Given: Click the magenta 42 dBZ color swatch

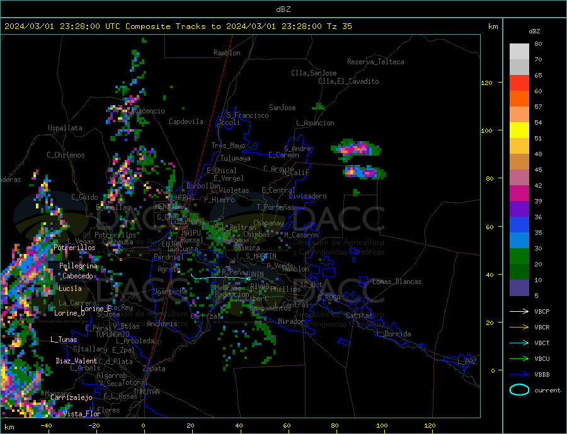Looking at the screenshot, I should (x=519, y=193).
